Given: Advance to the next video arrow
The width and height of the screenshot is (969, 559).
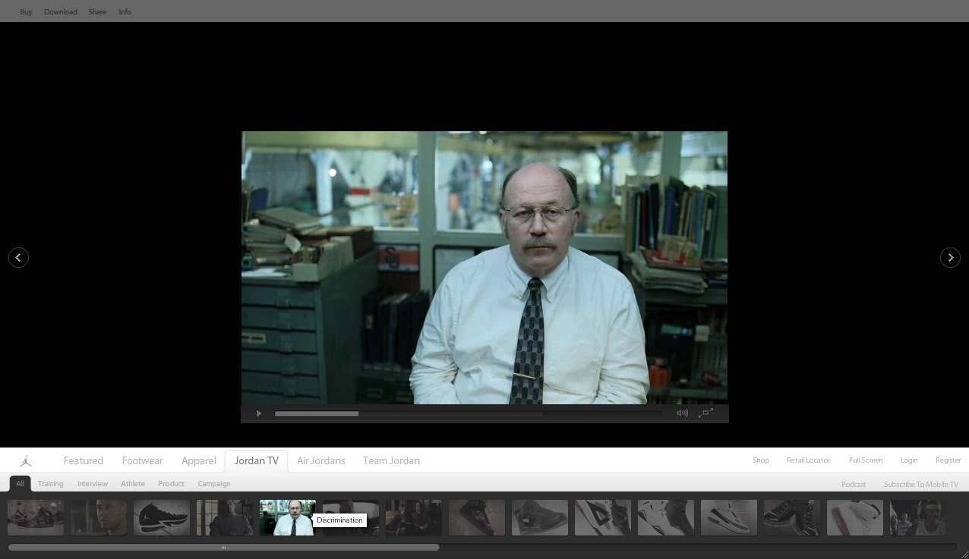Looking at the screenshot, I should point(950,258).
